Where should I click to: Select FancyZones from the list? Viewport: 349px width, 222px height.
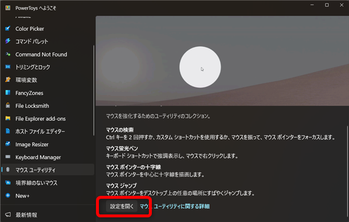coord(47,93)
